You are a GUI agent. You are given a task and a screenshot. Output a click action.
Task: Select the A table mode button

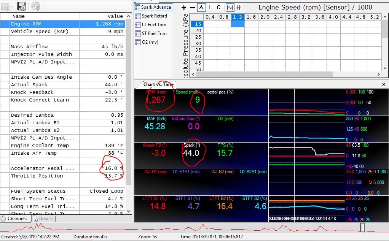click(201, 8)
